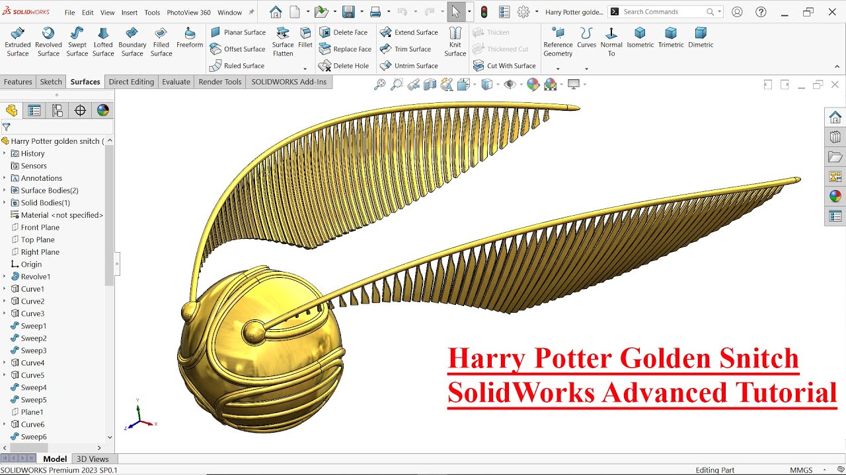Open Reference Geometry dropdown arrow

coord(558,69)
